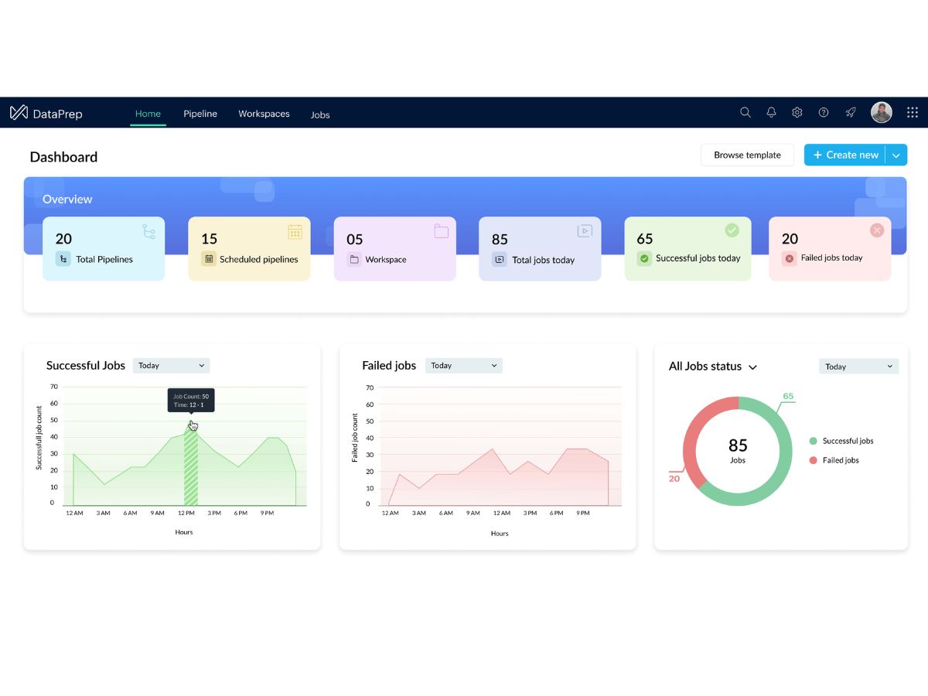The image size is (928, 696).
Task: Click small pipeline icon beside Total Pipelines label
Action: point(63,259)
